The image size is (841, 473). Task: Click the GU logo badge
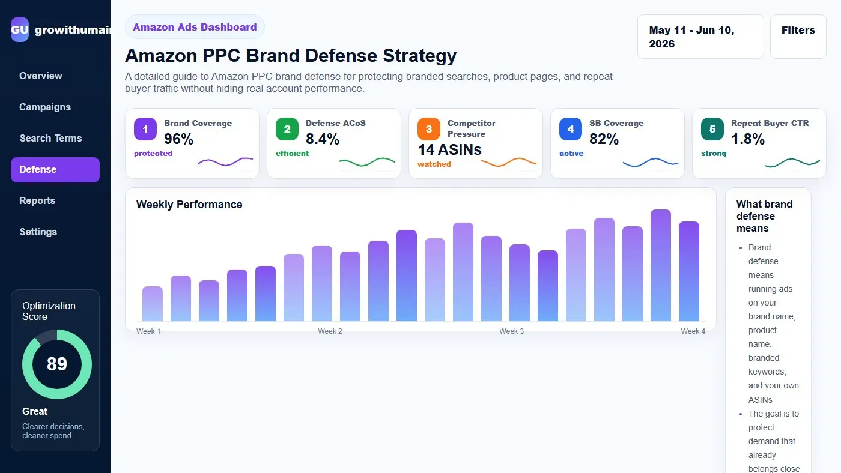pyautogui.click(x=20, y=29)
